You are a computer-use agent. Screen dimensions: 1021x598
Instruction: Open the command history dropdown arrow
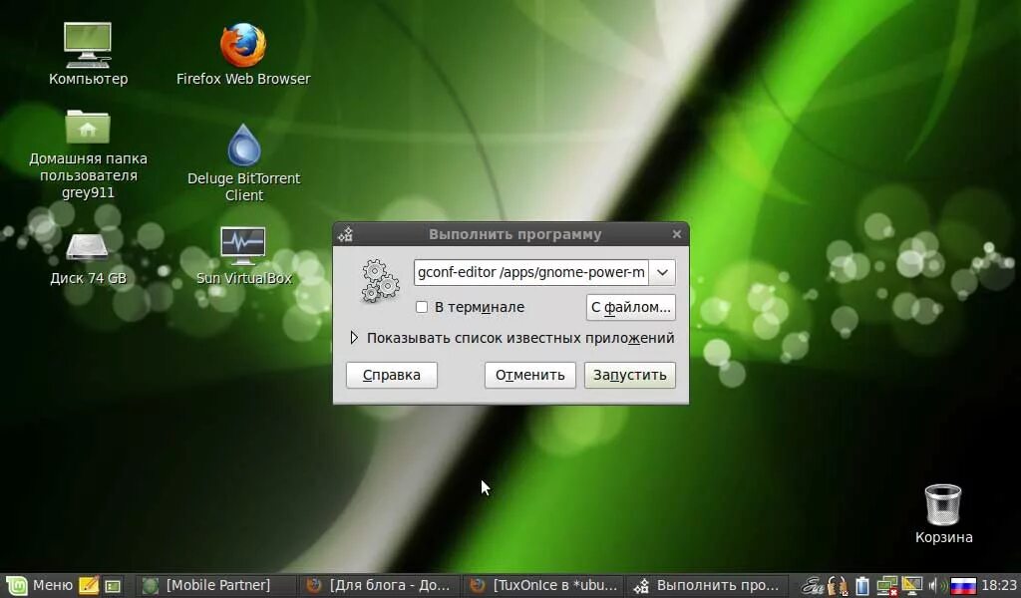click(x=662, y=273)
